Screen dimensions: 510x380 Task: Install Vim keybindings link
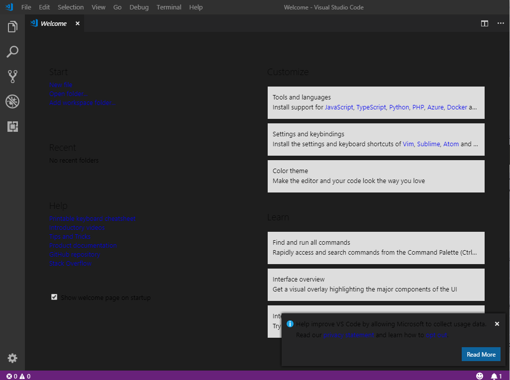coord(408,144)
